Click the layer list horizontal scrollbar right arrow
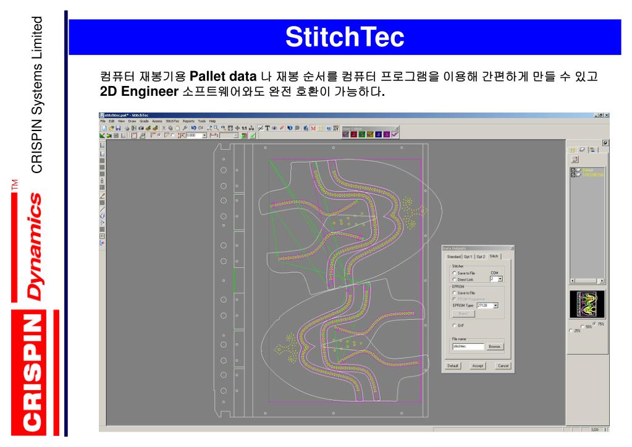This screenshot has height=447, width=632. [602, 281]
